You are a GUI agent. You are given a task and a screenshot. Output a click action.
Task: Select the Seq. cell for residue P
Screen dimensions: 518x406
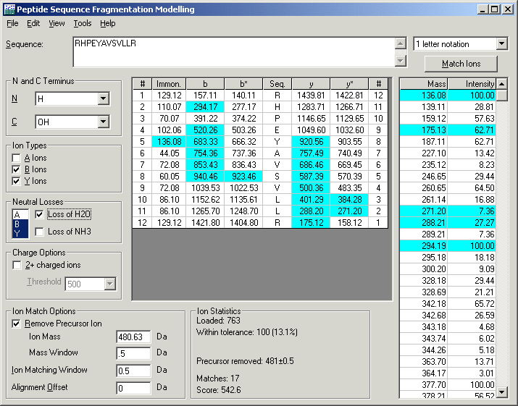tap(277, 119)
